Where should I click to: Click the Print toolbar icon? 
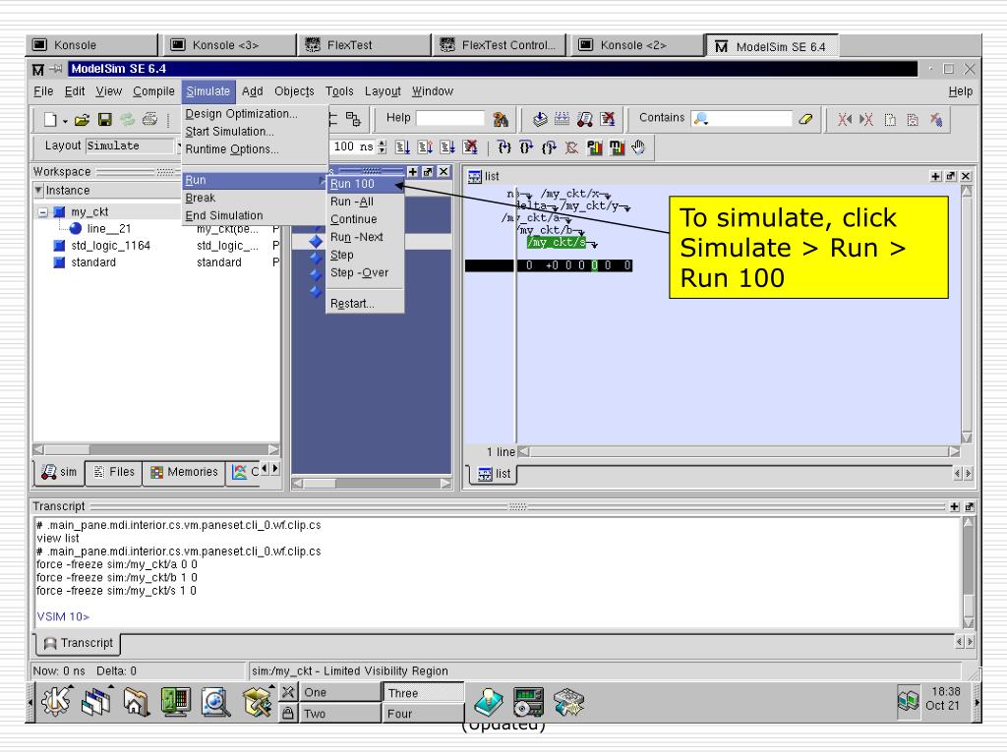point(149,119)
